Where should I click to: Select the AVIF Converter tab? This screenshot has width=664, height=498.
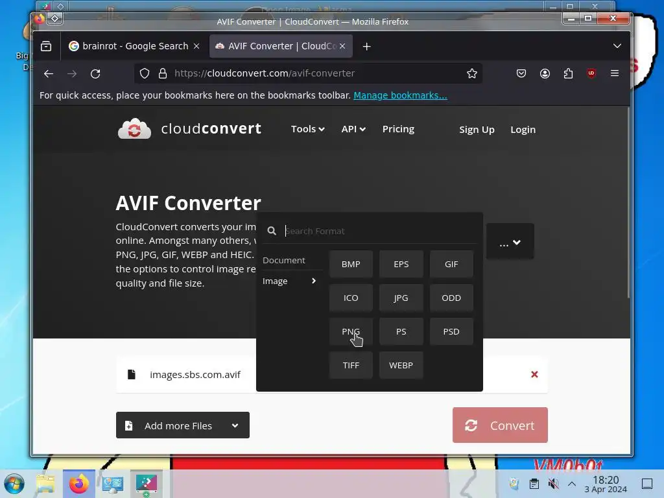[281, 46]
